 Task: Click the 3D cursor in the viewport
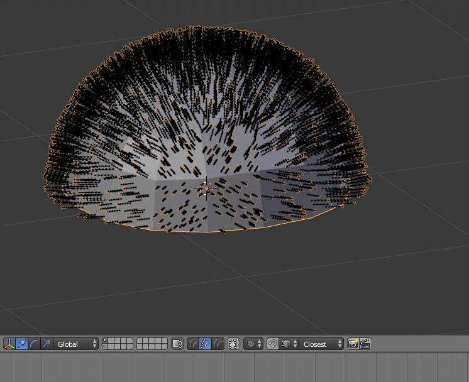206,188
